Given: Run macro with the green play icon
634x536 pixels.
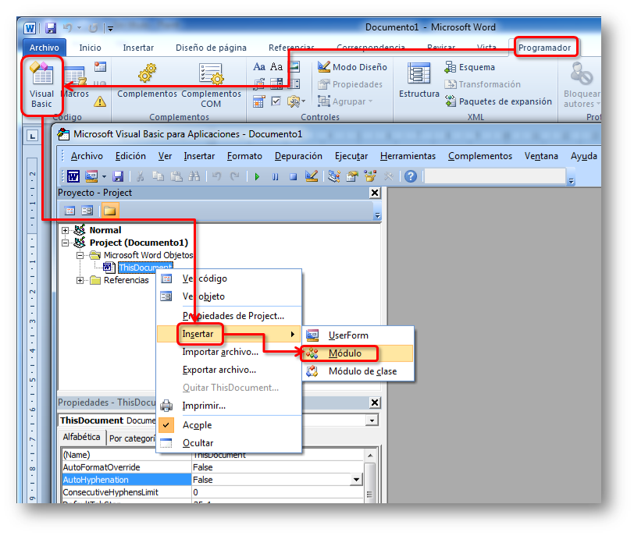Looking at the screenshot, I should tap(257, 177).
